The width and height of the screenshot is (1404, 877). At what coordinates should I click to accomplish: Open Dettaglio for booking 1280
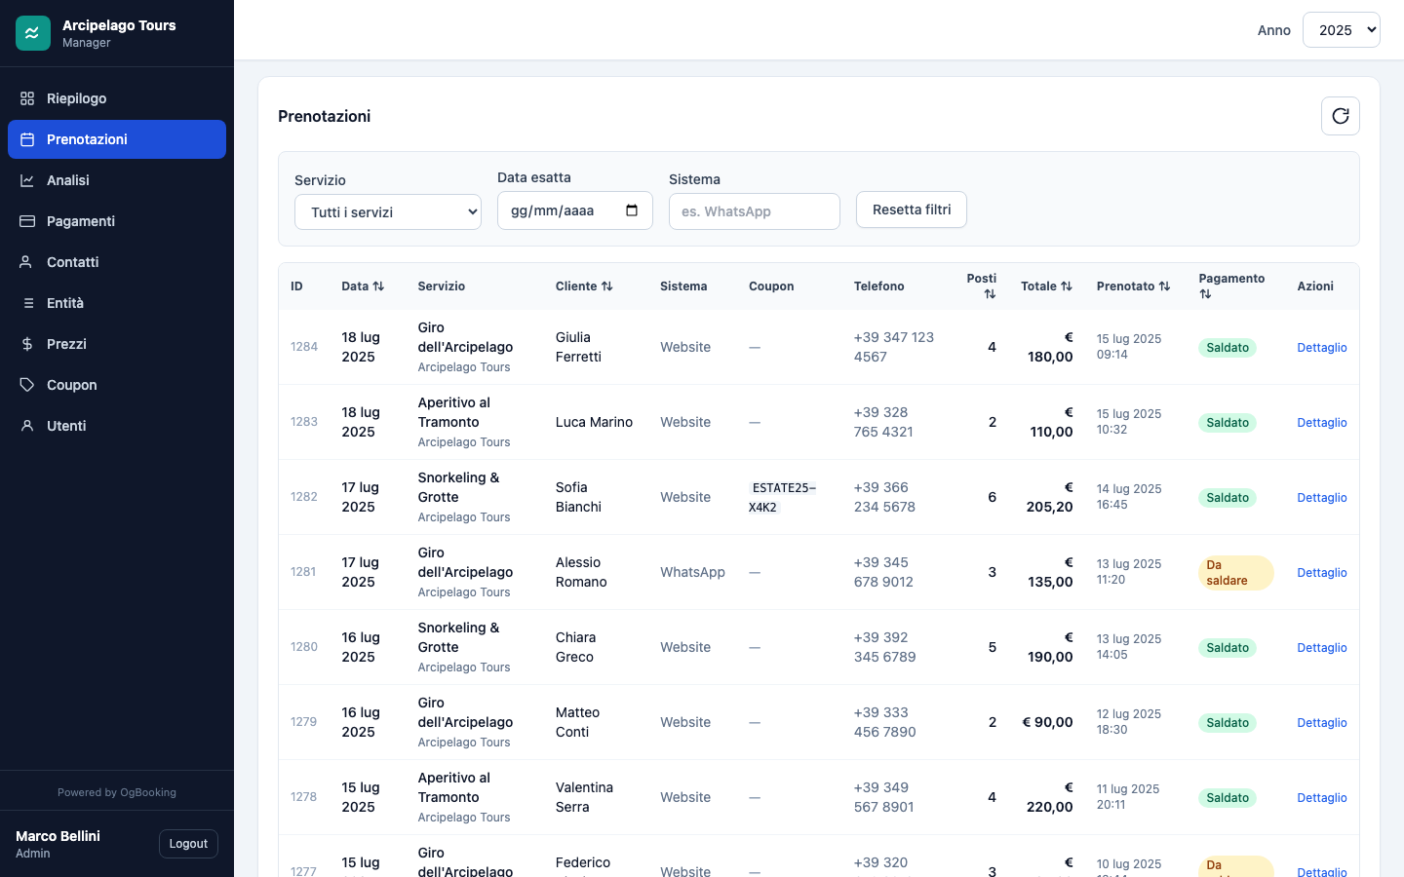[x=1322, y=648]
